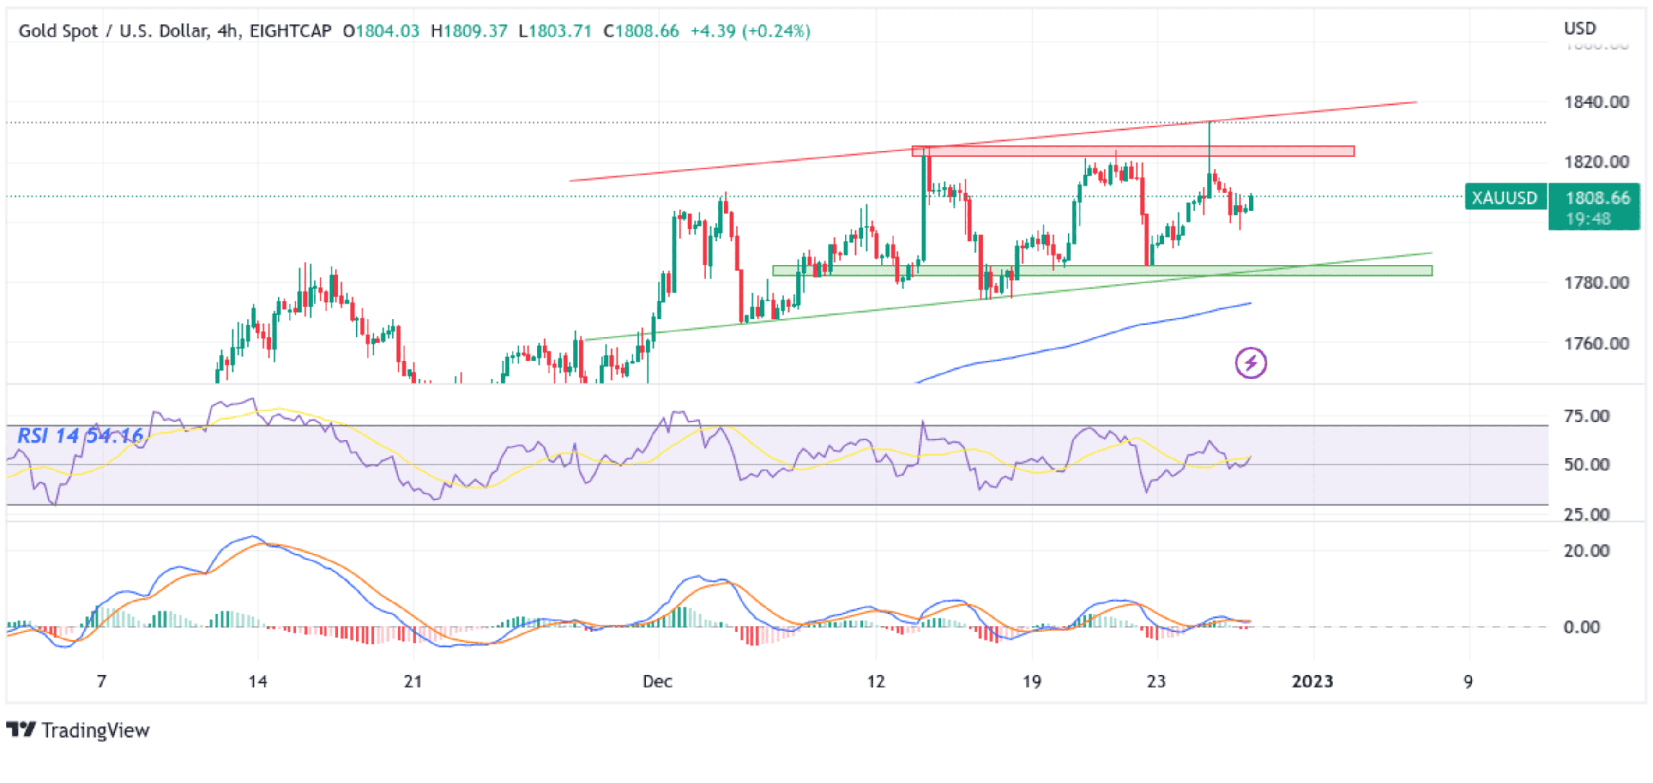The image size is (1653, 783).
Task: Click the '9' date label on time axis
Action: tap(1468, 681)
